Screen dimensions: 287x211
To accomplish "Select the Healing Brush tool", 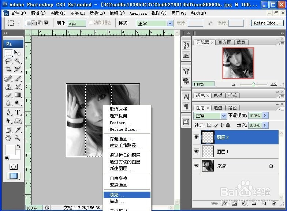I will coord(8,79).
